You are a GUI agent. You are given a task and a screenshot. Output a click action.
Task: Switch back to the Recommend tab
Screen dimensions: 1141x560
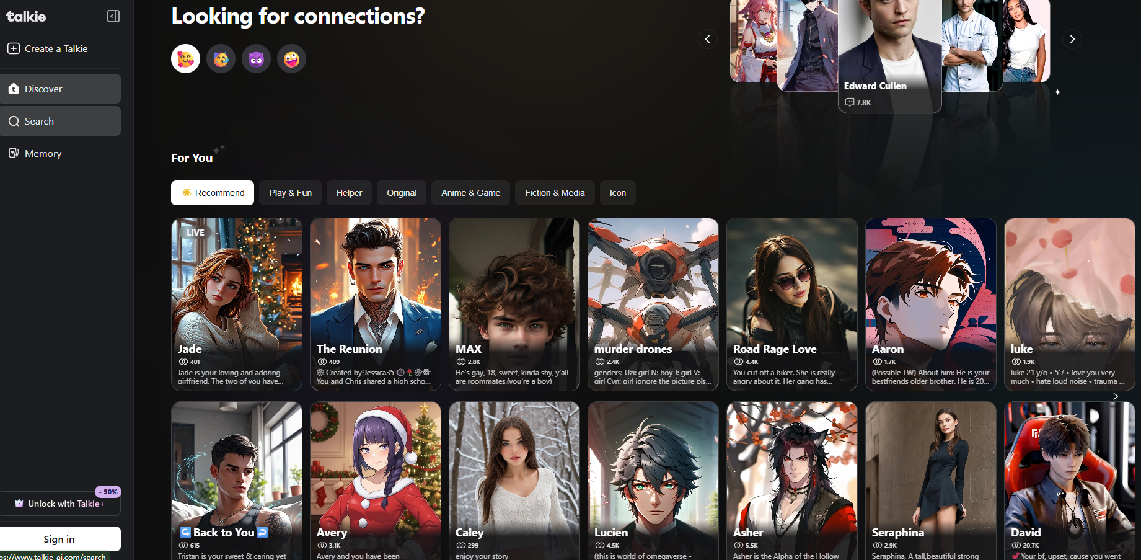tap(212, 193)
